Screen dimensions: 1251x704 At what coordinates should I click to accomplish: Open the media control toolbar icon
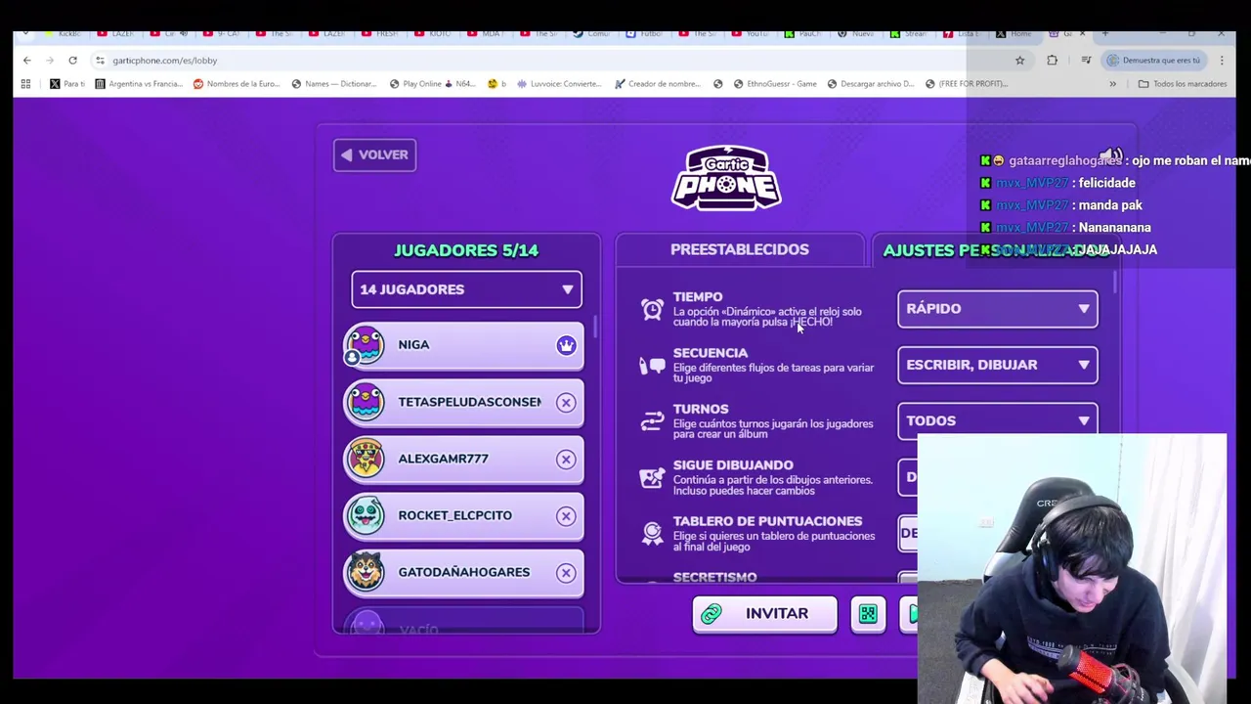1086,60
